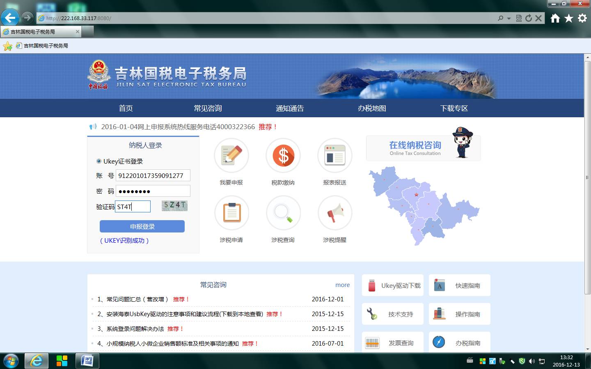Screen dimensions: 591x369
Task: Open browser home page icon
Action: [555, 18]
